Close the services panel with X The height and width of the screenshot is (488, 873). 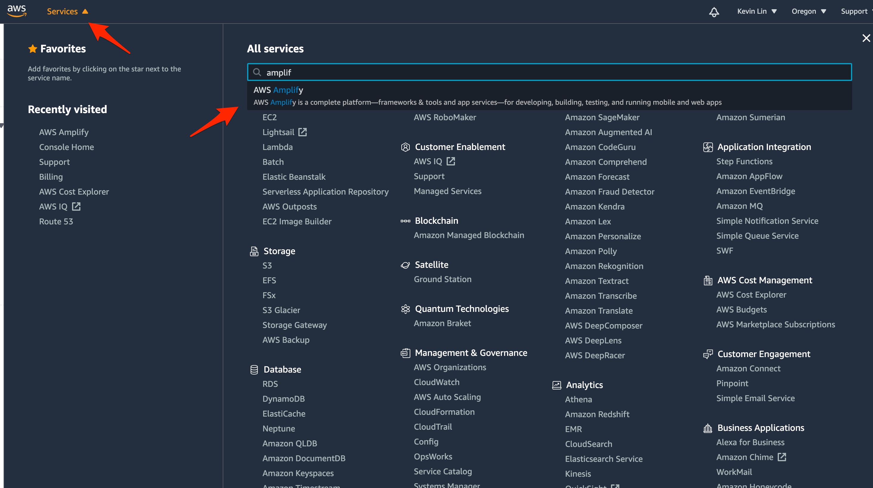pos(866,38)
